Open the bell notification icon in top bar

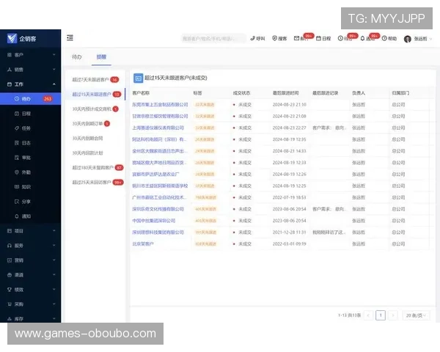click(362, 38)
